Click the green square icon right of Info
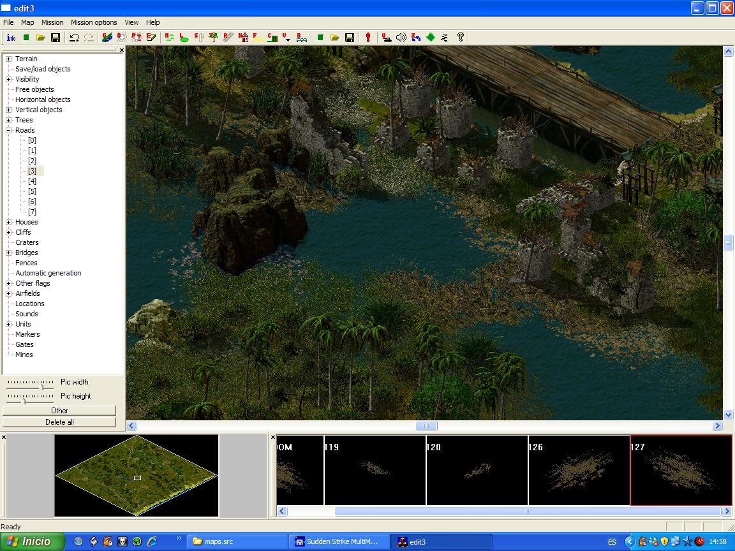The image size is (735, 551). coord(26,38)
